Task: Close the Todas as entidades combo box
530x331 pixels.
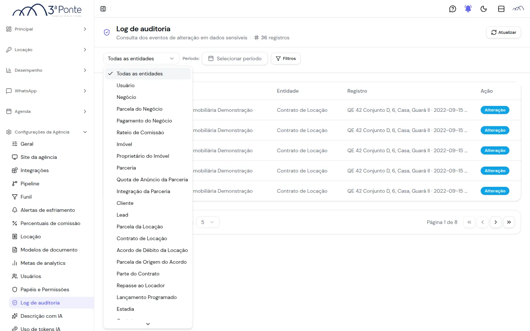Action: point(141,58)
